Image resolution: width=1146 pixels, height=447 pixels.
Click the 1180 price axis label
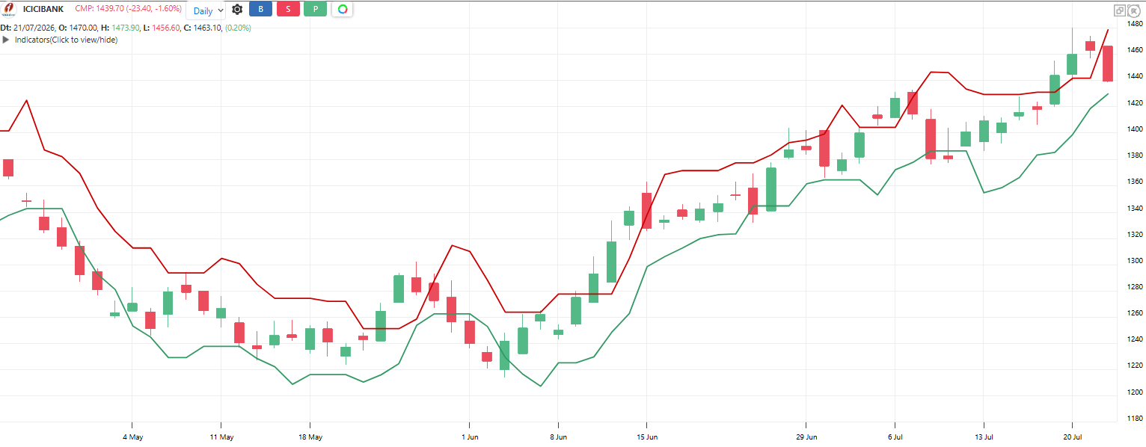[x=1133, y=419]
